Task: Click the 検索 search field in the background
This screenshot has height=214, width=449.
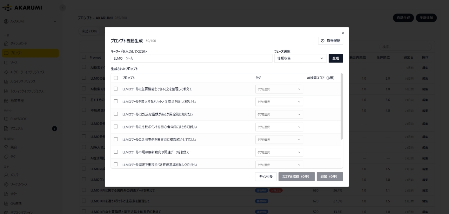Action: [x=406, y=47]
